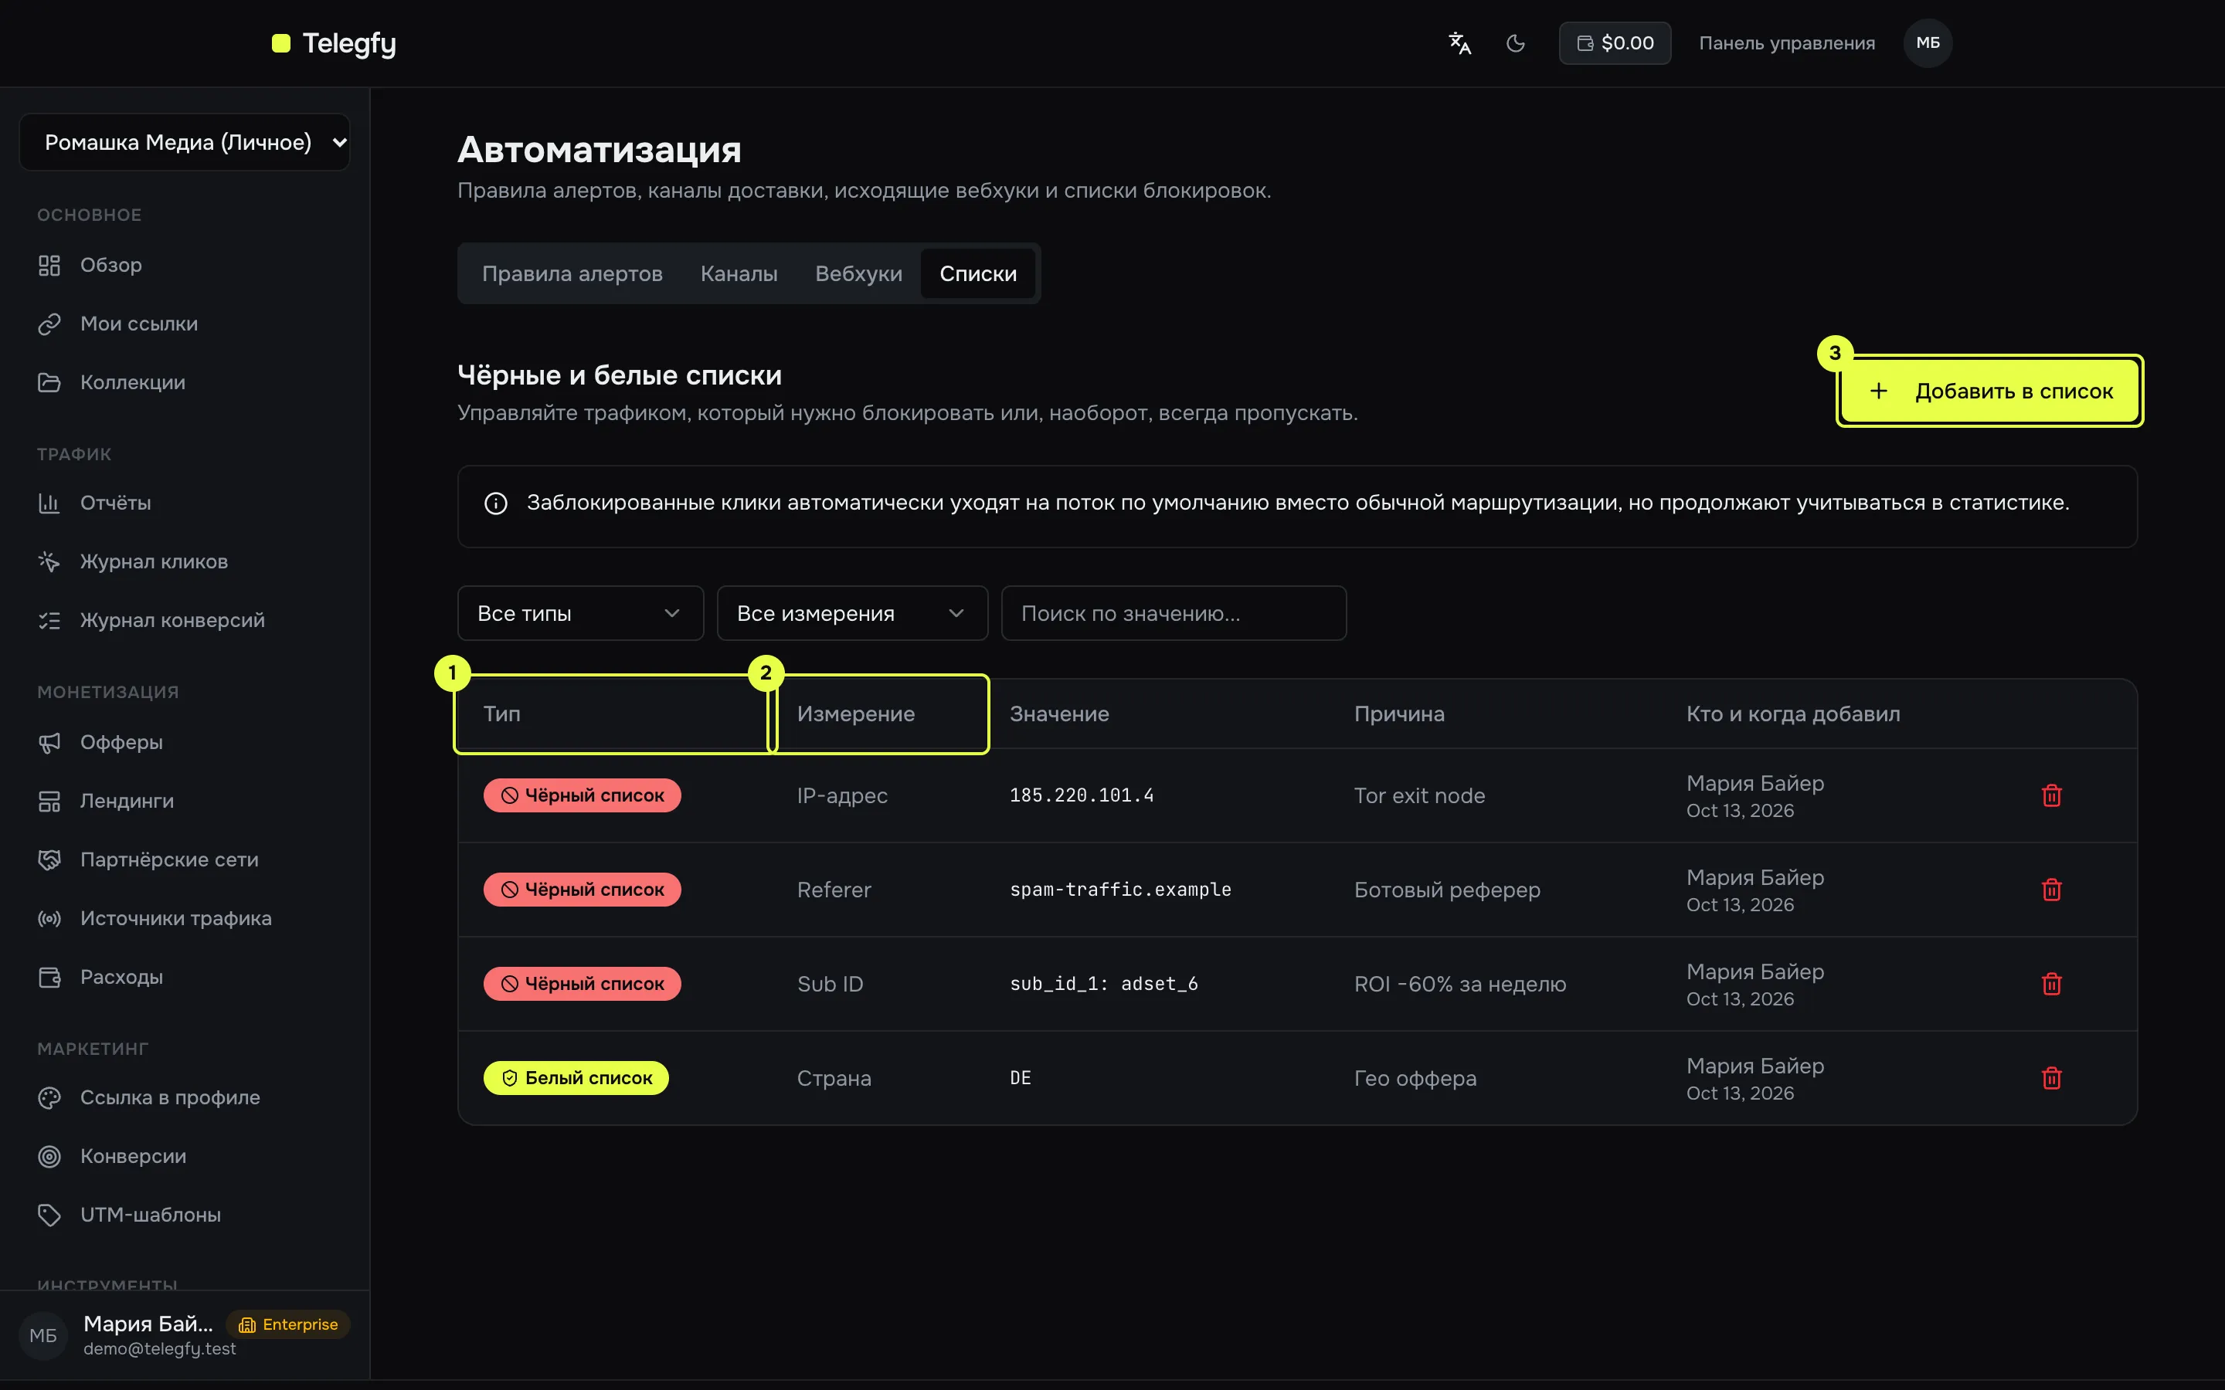Delete the sub_id_1: adset_6 entry
Image resolution: width=2225 pixels, height=1390 pixels.
[2051, 985]
